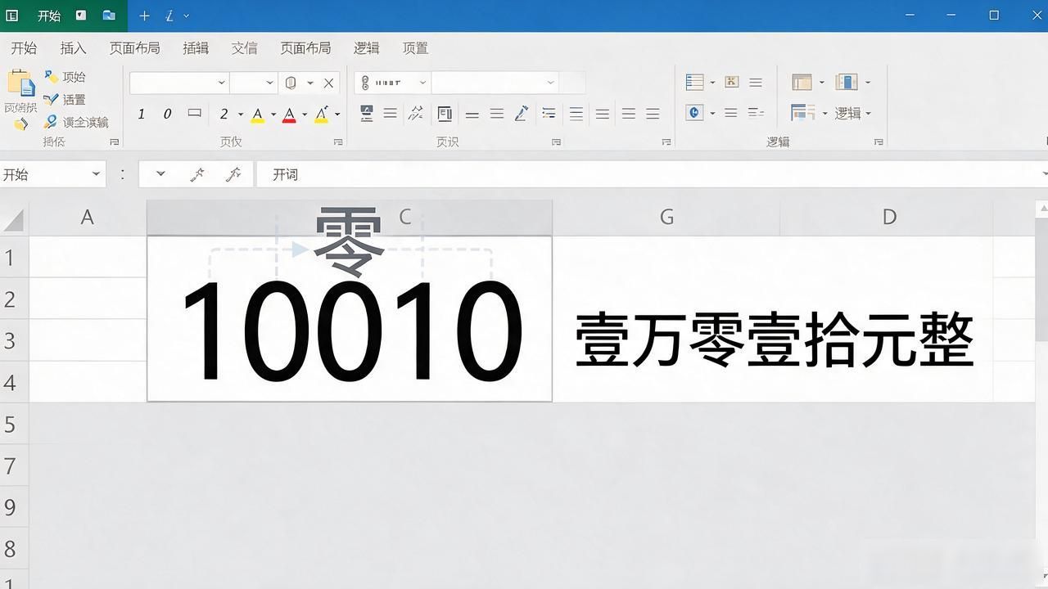Click the yellow highlight A with pen mark
This screenshot has height=589, width=1048.
tap(322, 114)
